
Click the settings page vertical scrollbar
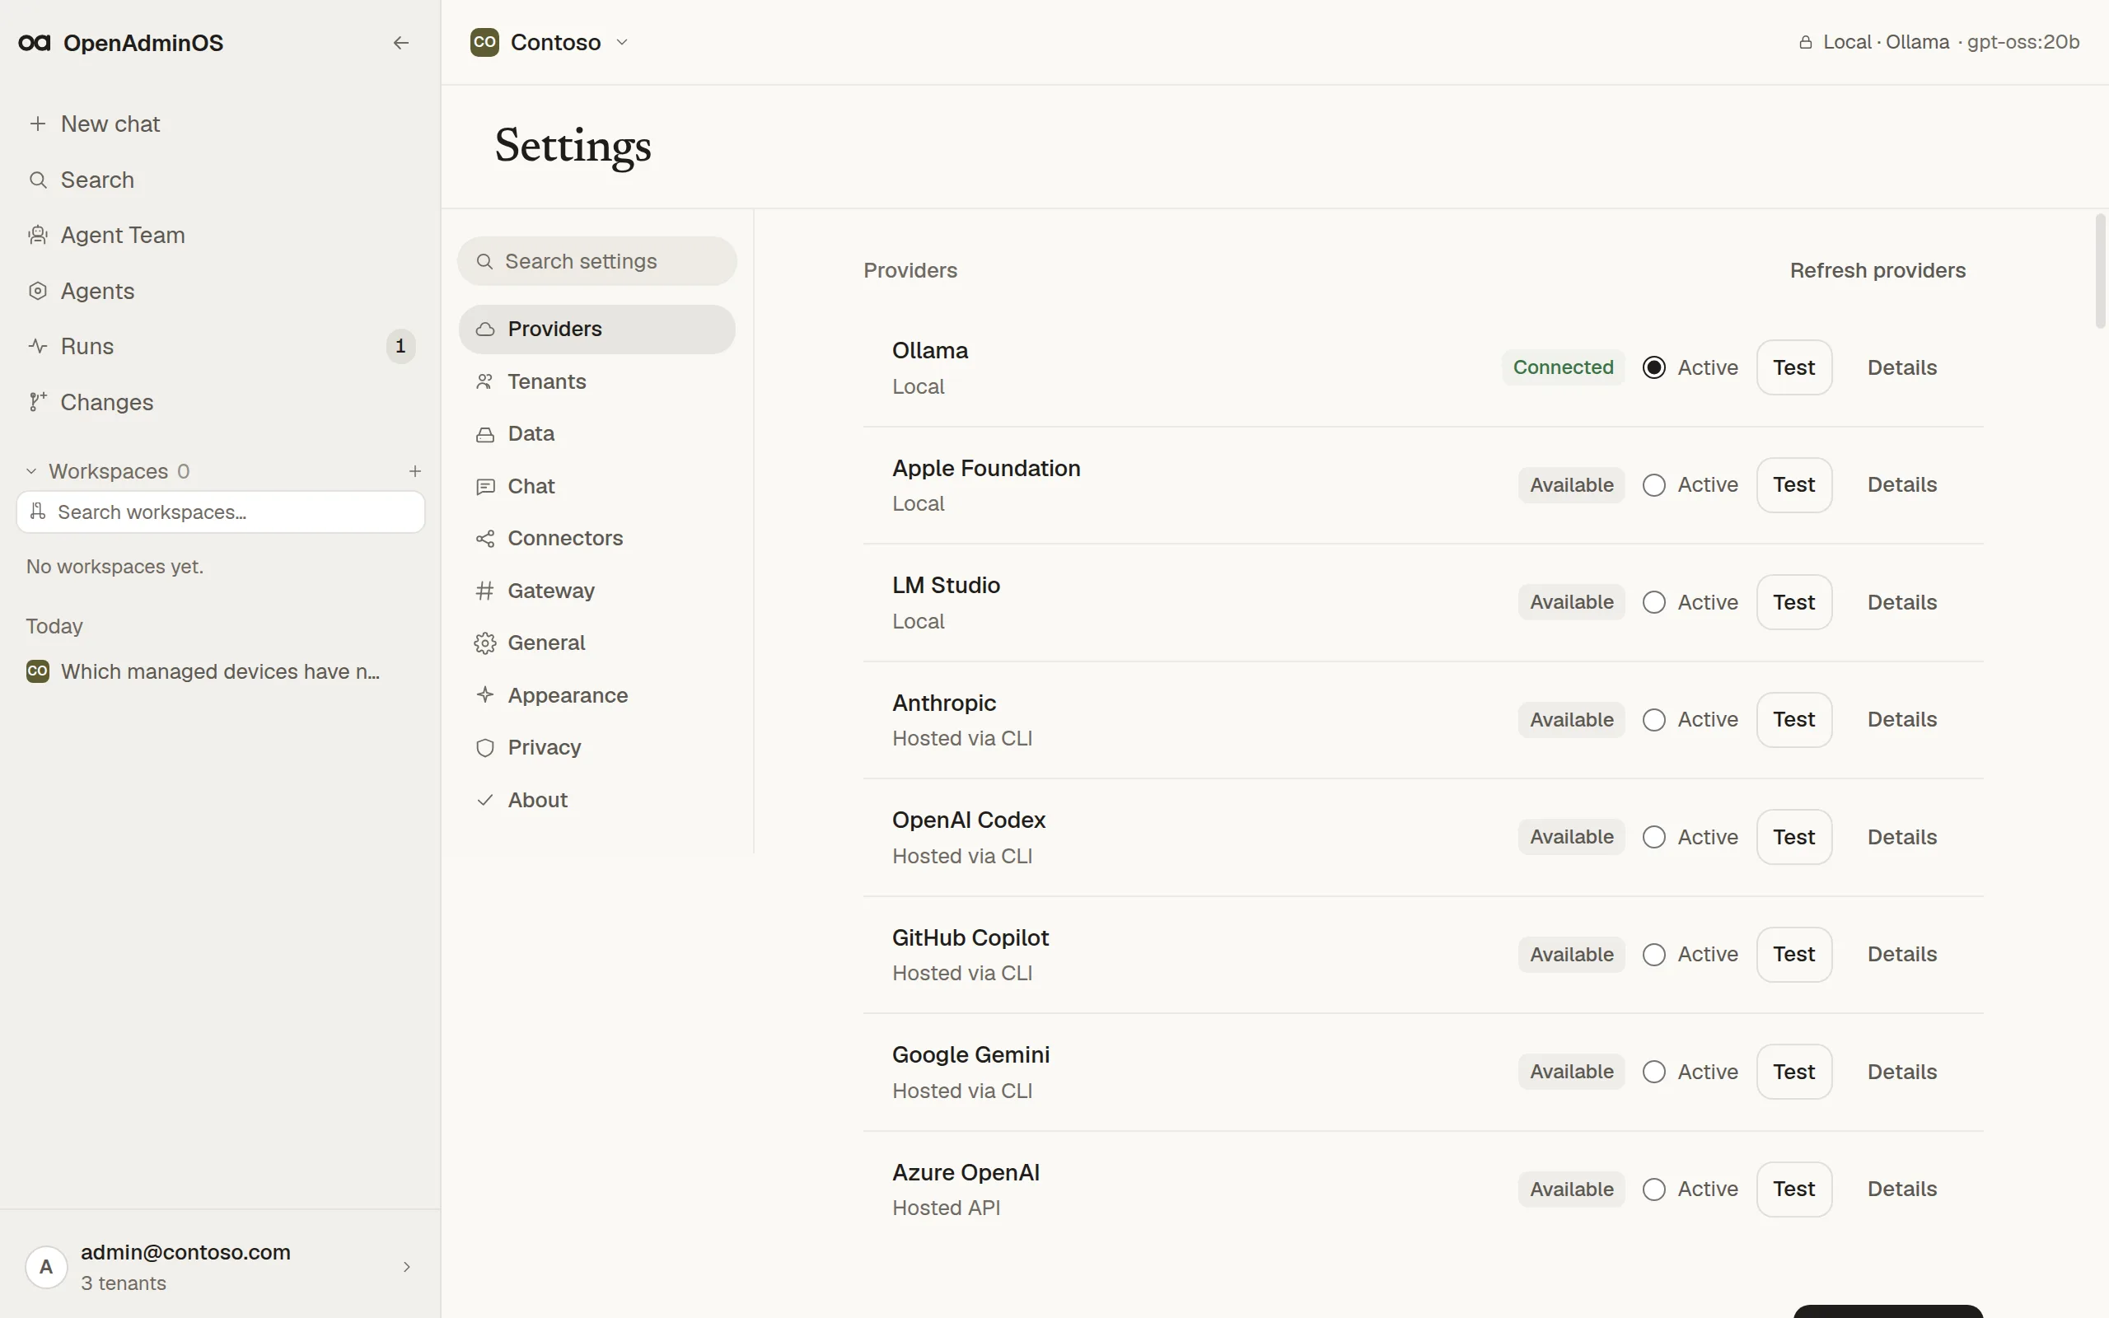pos(2100,270)
